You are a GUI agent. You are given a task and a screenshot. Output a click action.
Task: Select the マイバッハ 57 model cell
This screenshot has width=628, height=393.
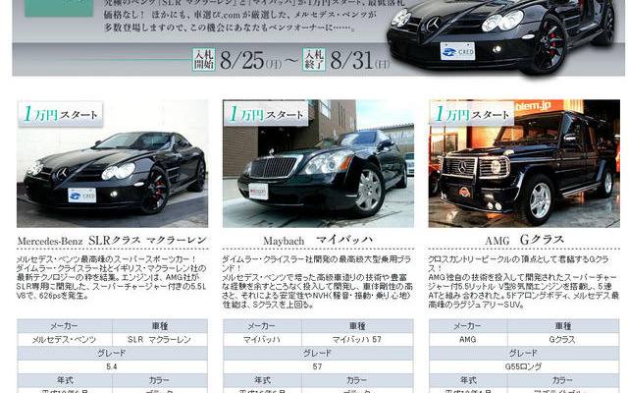click(357, 340)
